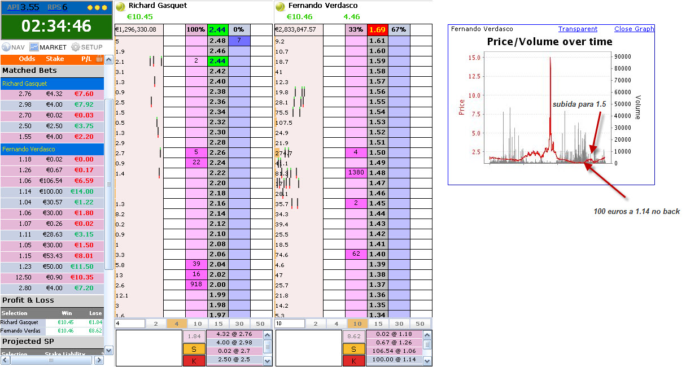Click the red K button under Gasquet ladder
This screenshot has height=367, width=686.
coord(194,361)
